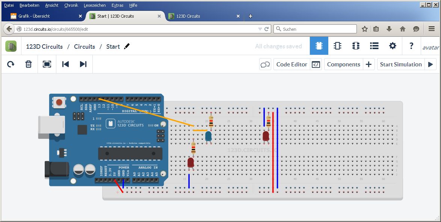Open the Components panel
441x222 pixels.
(349, 64)
